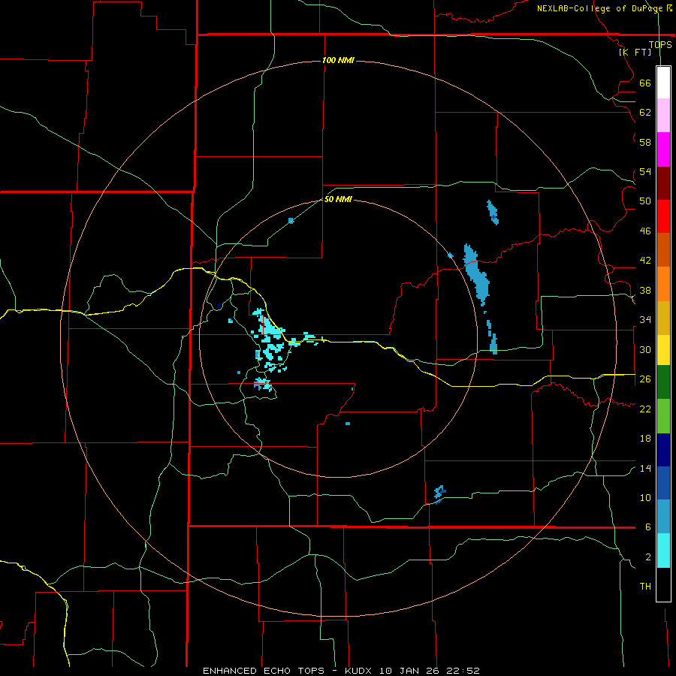
Task: Click the legend value 66
Action: 645,83
